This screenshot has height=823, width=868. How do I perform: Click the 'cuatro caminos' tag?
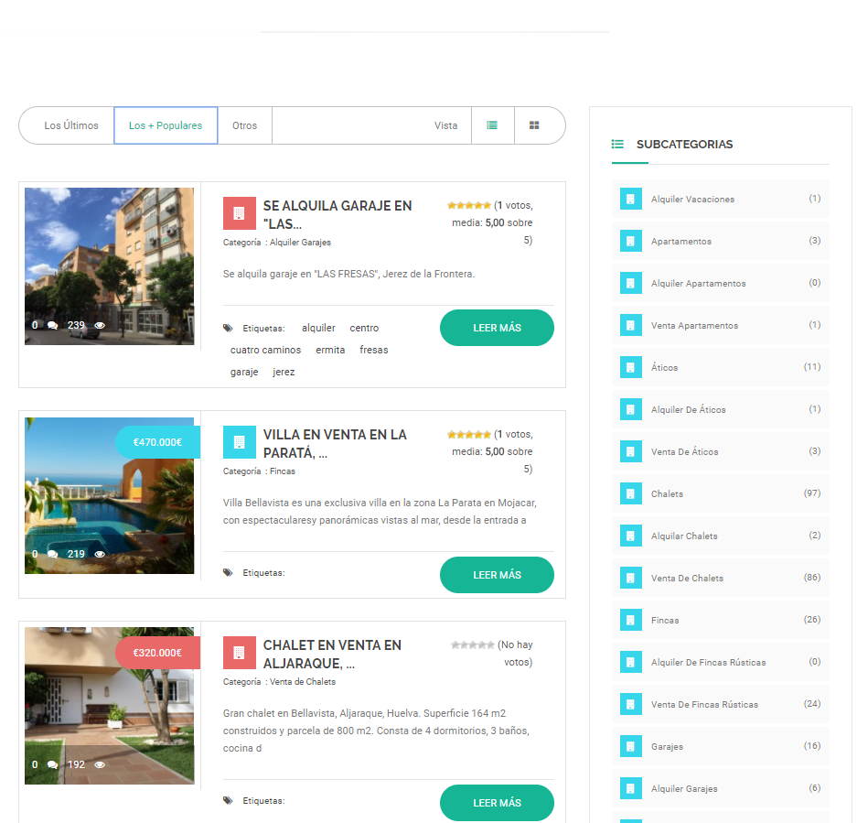[265, 350]
